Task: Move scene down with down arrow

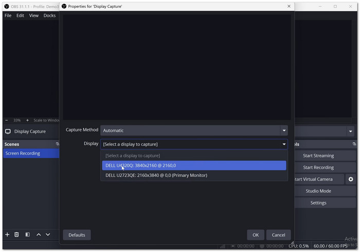Action: click(48, 235)
